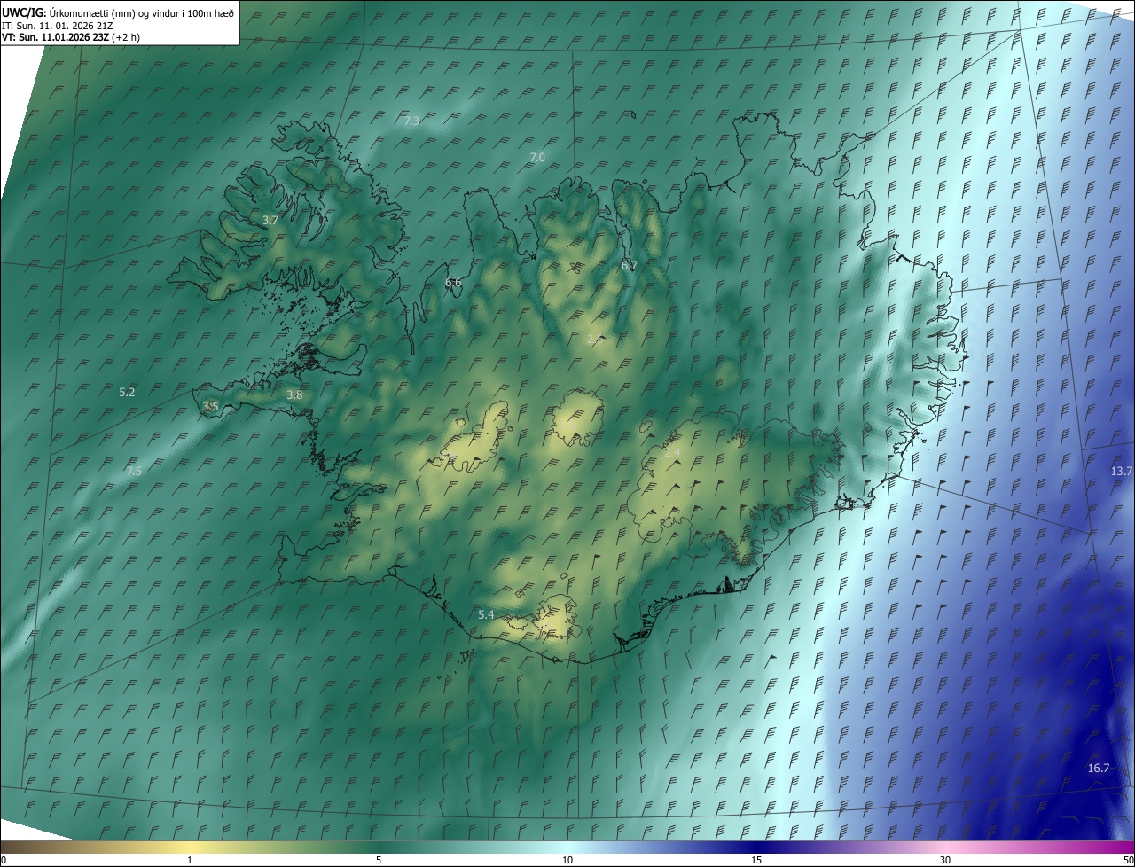The height and width of the screenshot is (867, 1135).
Task: Click the 5.2 value label on the map
Action: click(127, 391)
